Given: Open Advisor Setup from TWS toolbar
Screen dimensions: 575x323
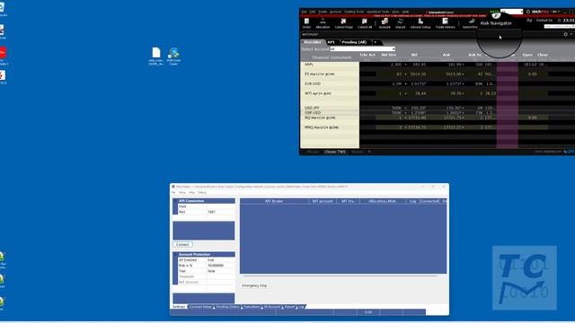Looking at the screenshot, I should tap(420, 24).
